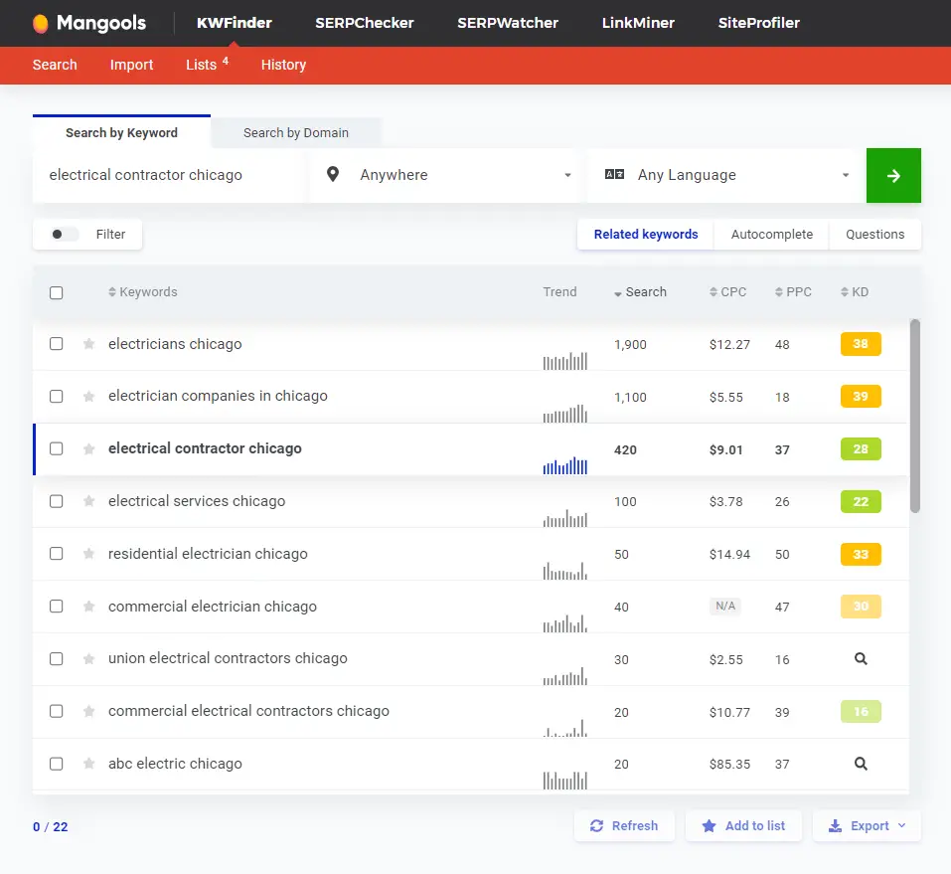
Task: Click the language translate icon
Action: [614, 175]
